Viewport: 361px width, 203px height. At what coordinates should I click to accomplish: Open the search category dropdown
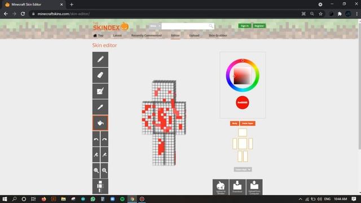[x=155, y=26]
